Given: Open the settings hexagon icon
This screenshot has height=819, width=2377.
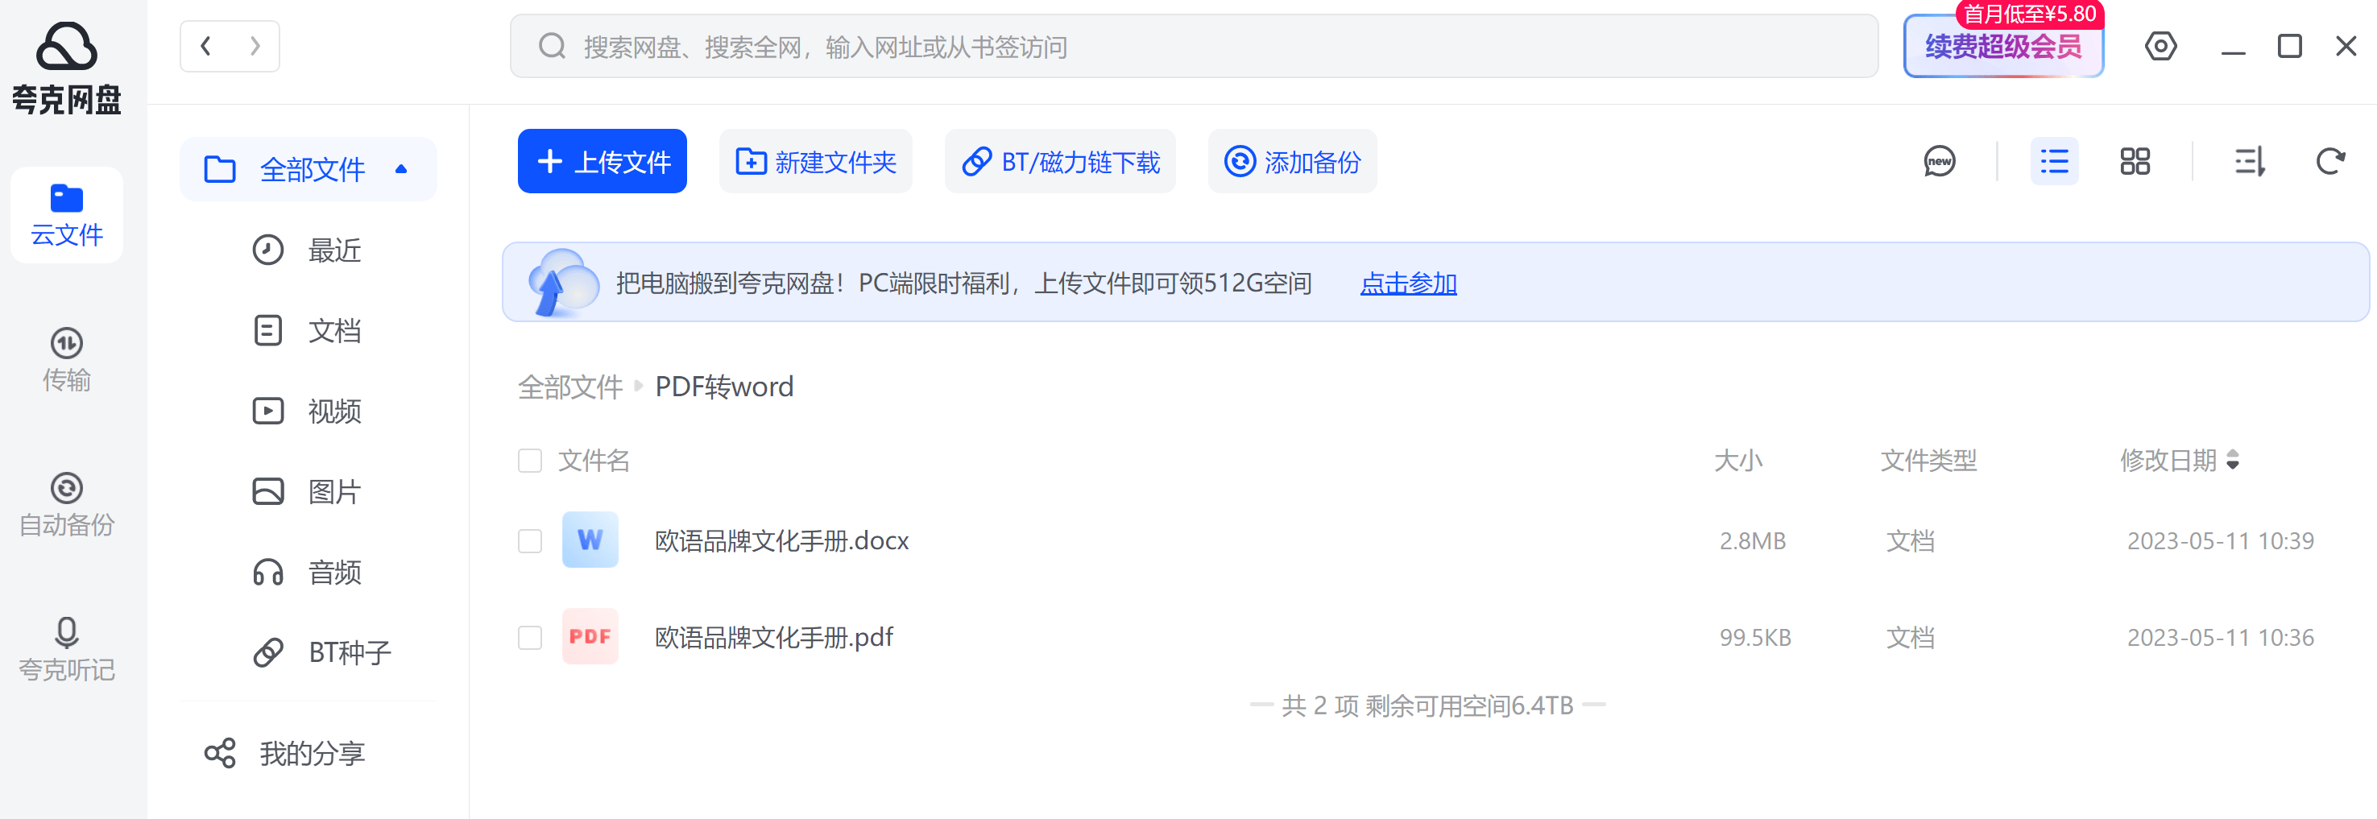Looking at the screenshot, I should (2160, 46).
